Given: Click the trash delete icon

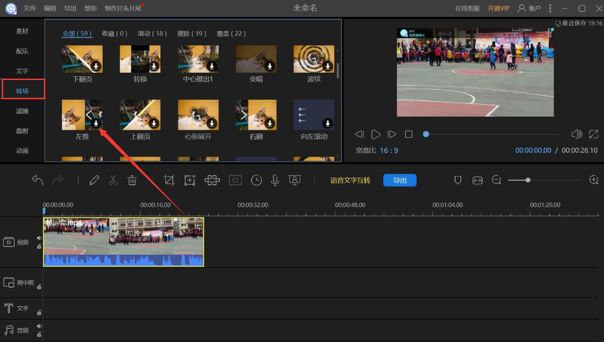Looking at the screenshot, I should coord(132,180).
